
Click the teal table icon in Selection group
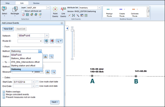28,15
